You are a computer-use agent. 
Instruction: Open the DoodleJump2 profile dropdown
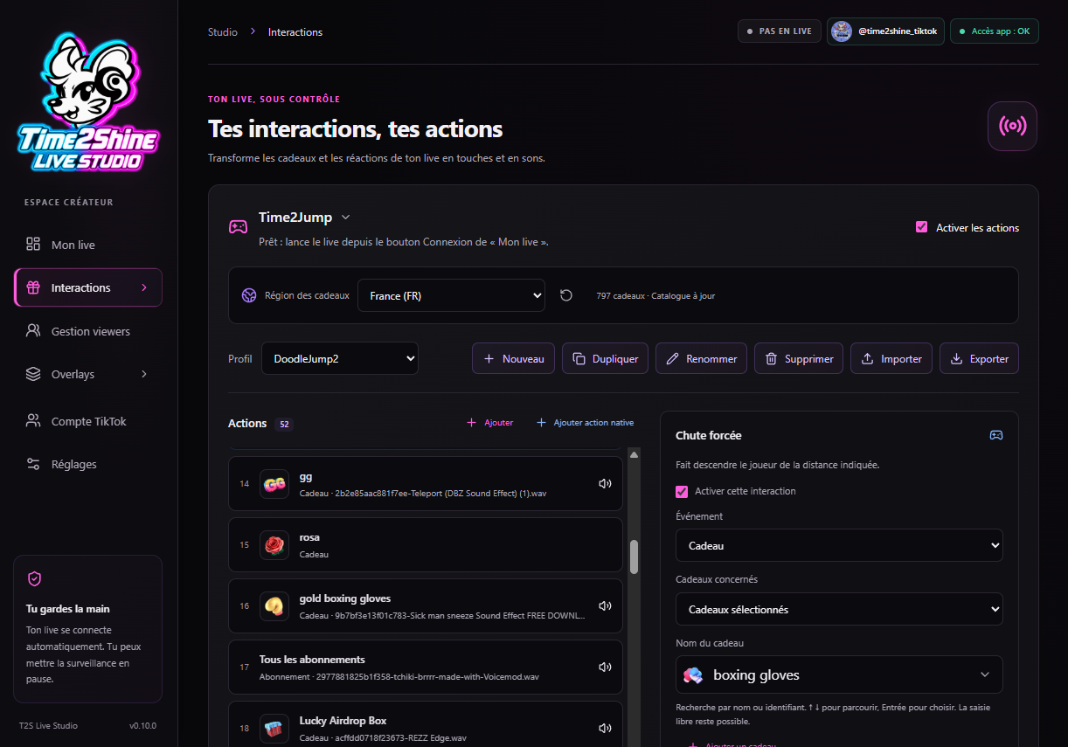tap(340, 358)
